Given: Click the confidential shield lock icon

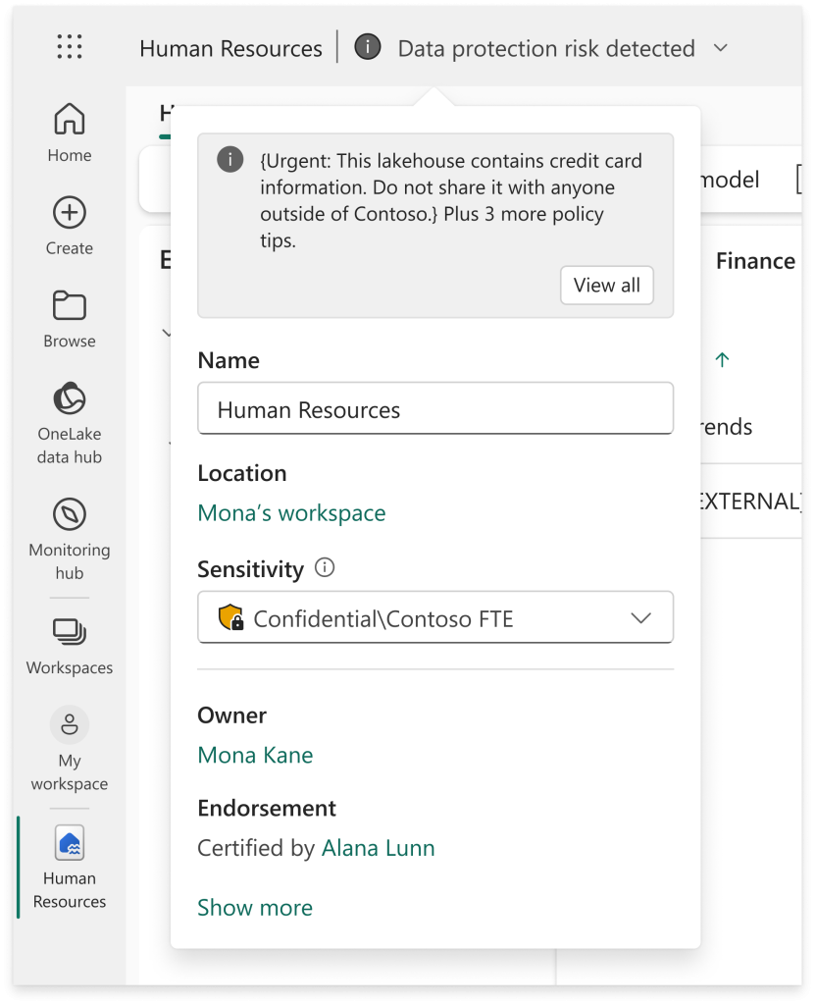Looking at the screenshot, I should (x=230, y=618).
